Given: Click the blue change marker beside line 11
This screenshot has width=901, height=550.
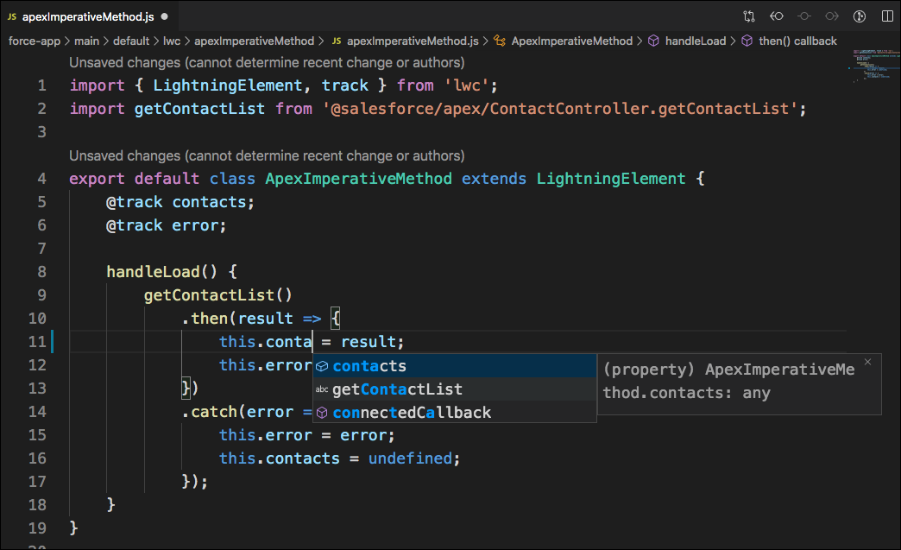Looking at the screenshot, I should tap(52, 341).
